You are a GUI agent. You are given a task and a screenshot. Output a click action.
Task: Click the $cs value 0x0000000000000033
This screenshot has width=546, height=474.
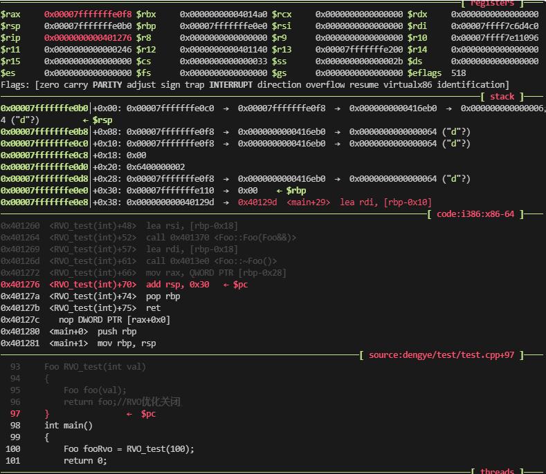click(224, 61)
